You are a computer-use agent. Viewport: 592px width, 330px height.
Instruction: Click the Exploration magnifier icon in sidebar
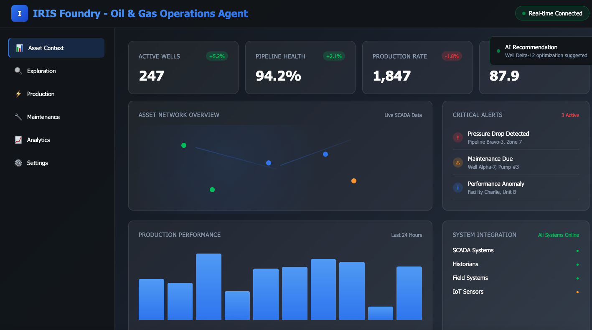pos(18,71)
